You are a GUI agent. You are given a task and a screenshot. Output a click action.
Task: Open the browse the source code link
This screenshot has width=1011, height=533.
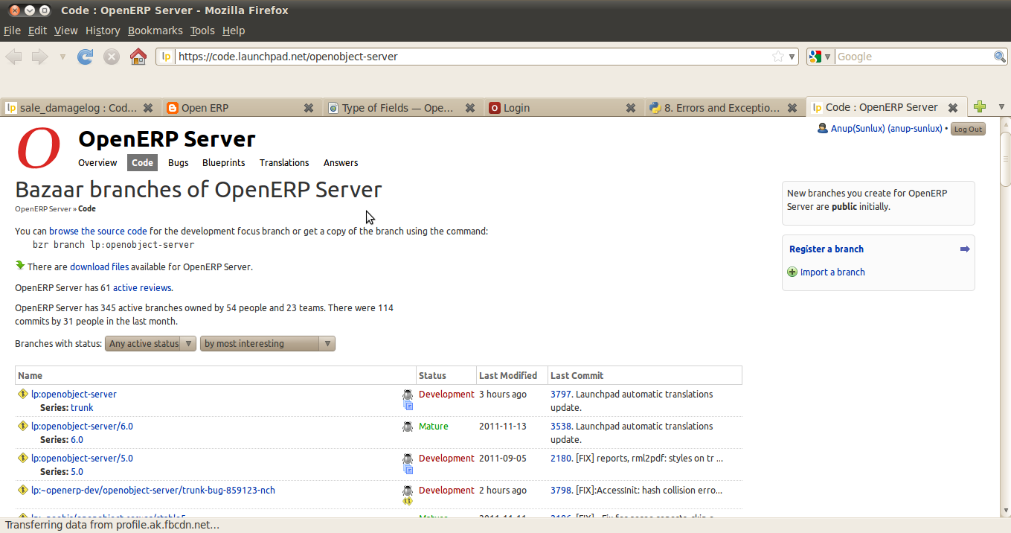98,231
